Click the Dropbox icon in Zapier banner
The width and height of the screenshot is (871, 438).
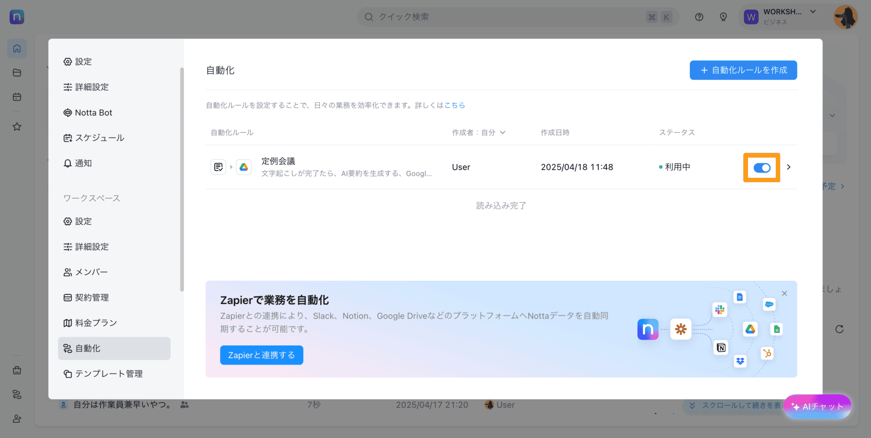click(740, 361)
